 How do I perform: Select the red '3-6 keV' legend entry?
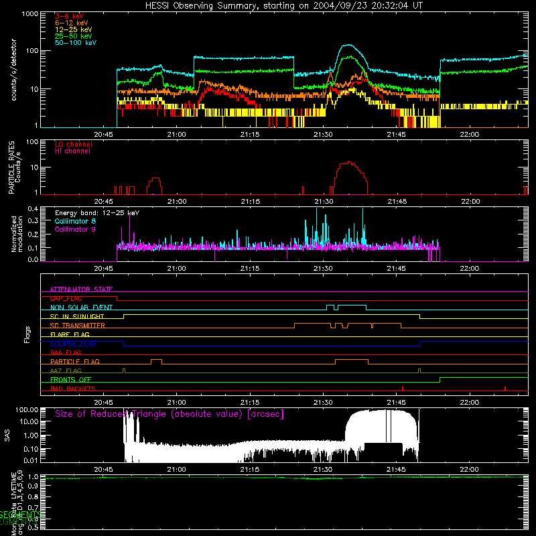70,16
